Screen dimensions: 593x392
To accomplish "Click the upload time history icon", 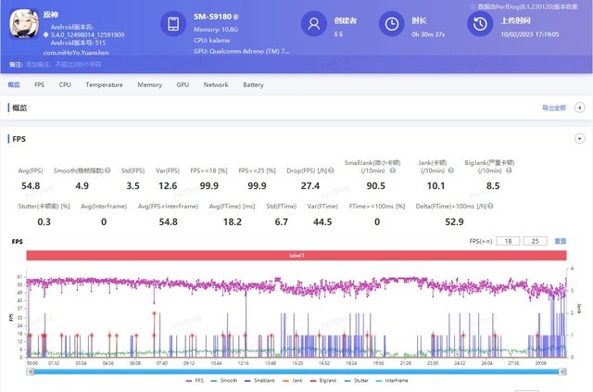I will tap(480, 25).
